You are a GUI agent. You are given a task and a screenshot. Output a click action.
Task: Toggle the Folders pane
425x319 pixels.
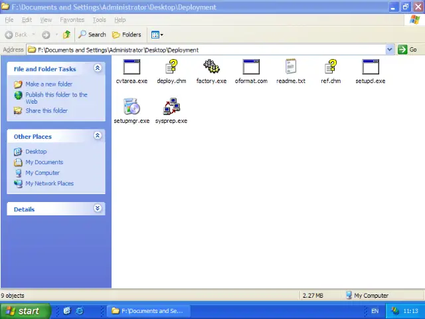(x=127, y=35)
